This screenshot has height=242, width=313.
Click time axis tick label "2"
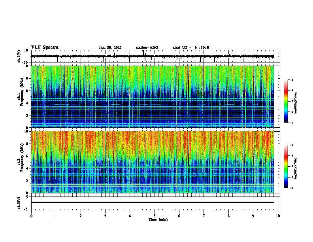pyautogui.click(x=81, y=216)
